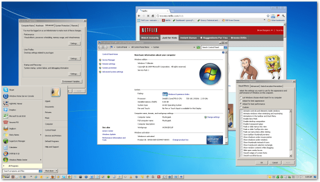The width and height of the screenshot is (320, 182).
Task: Open the Other bookmarks folder
Action: coord(276,20)
